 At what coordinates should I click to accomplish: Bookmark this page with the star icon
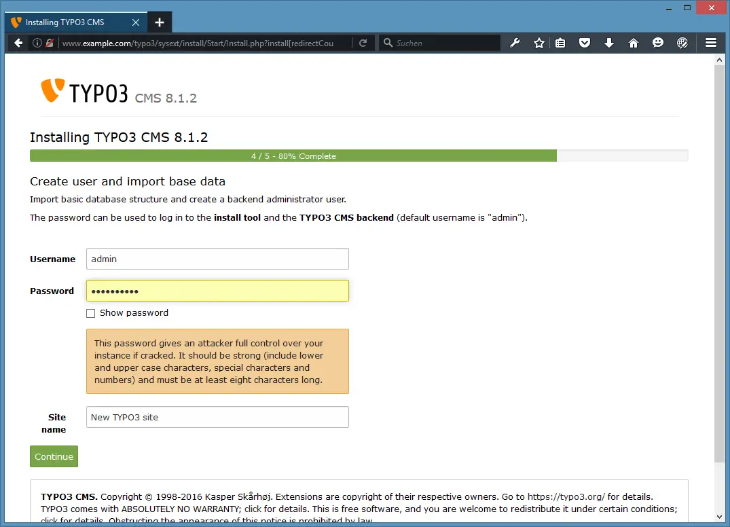539,43
